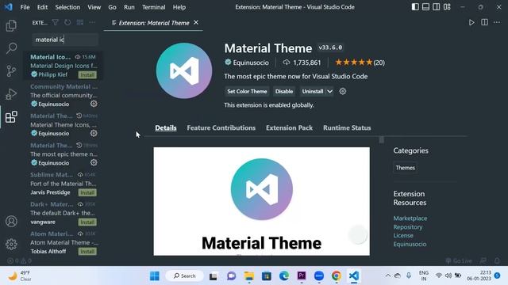508x285 pixels.
Task: Click the taskbar Search box
Action: [x=185, y=276]
